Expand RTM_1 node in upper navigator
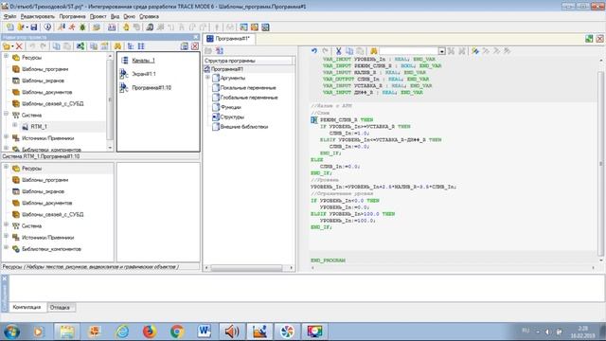 15,126
